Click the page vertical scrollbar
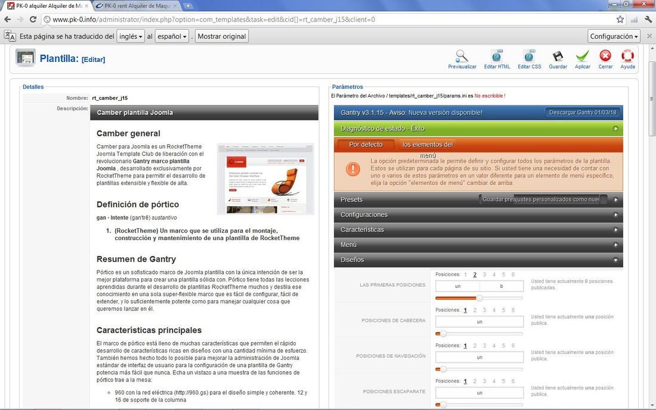The width and height of the screenshot is (656, 410). 651,99
